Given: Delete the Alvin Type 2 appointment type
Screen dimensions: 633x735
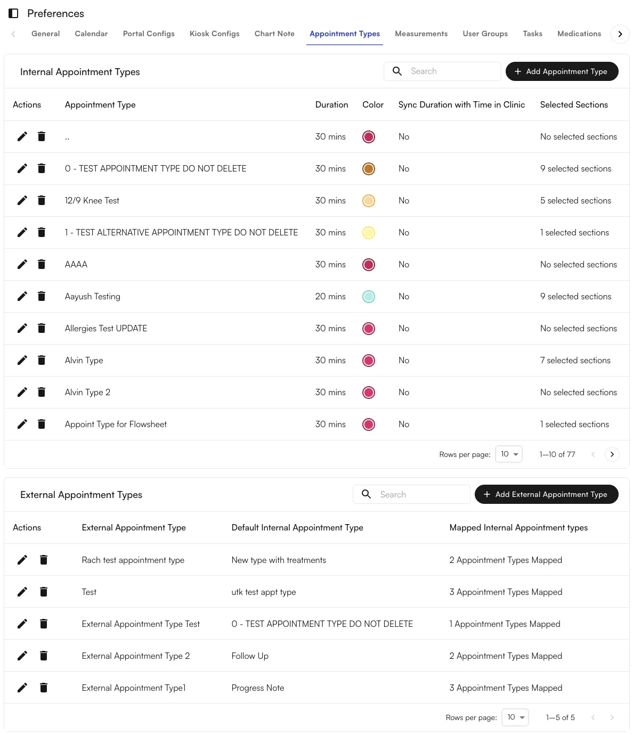Looking at the screenshot, I should [42, 392].
